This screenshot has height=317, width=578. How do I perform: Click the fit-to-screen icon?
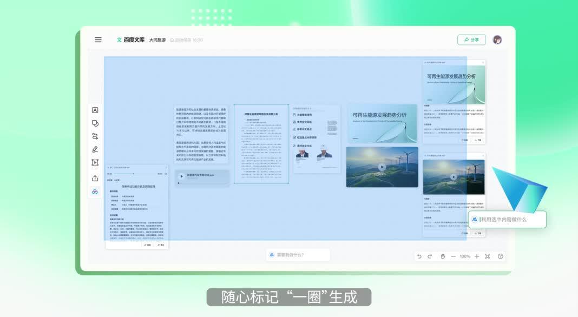[487, 256]
